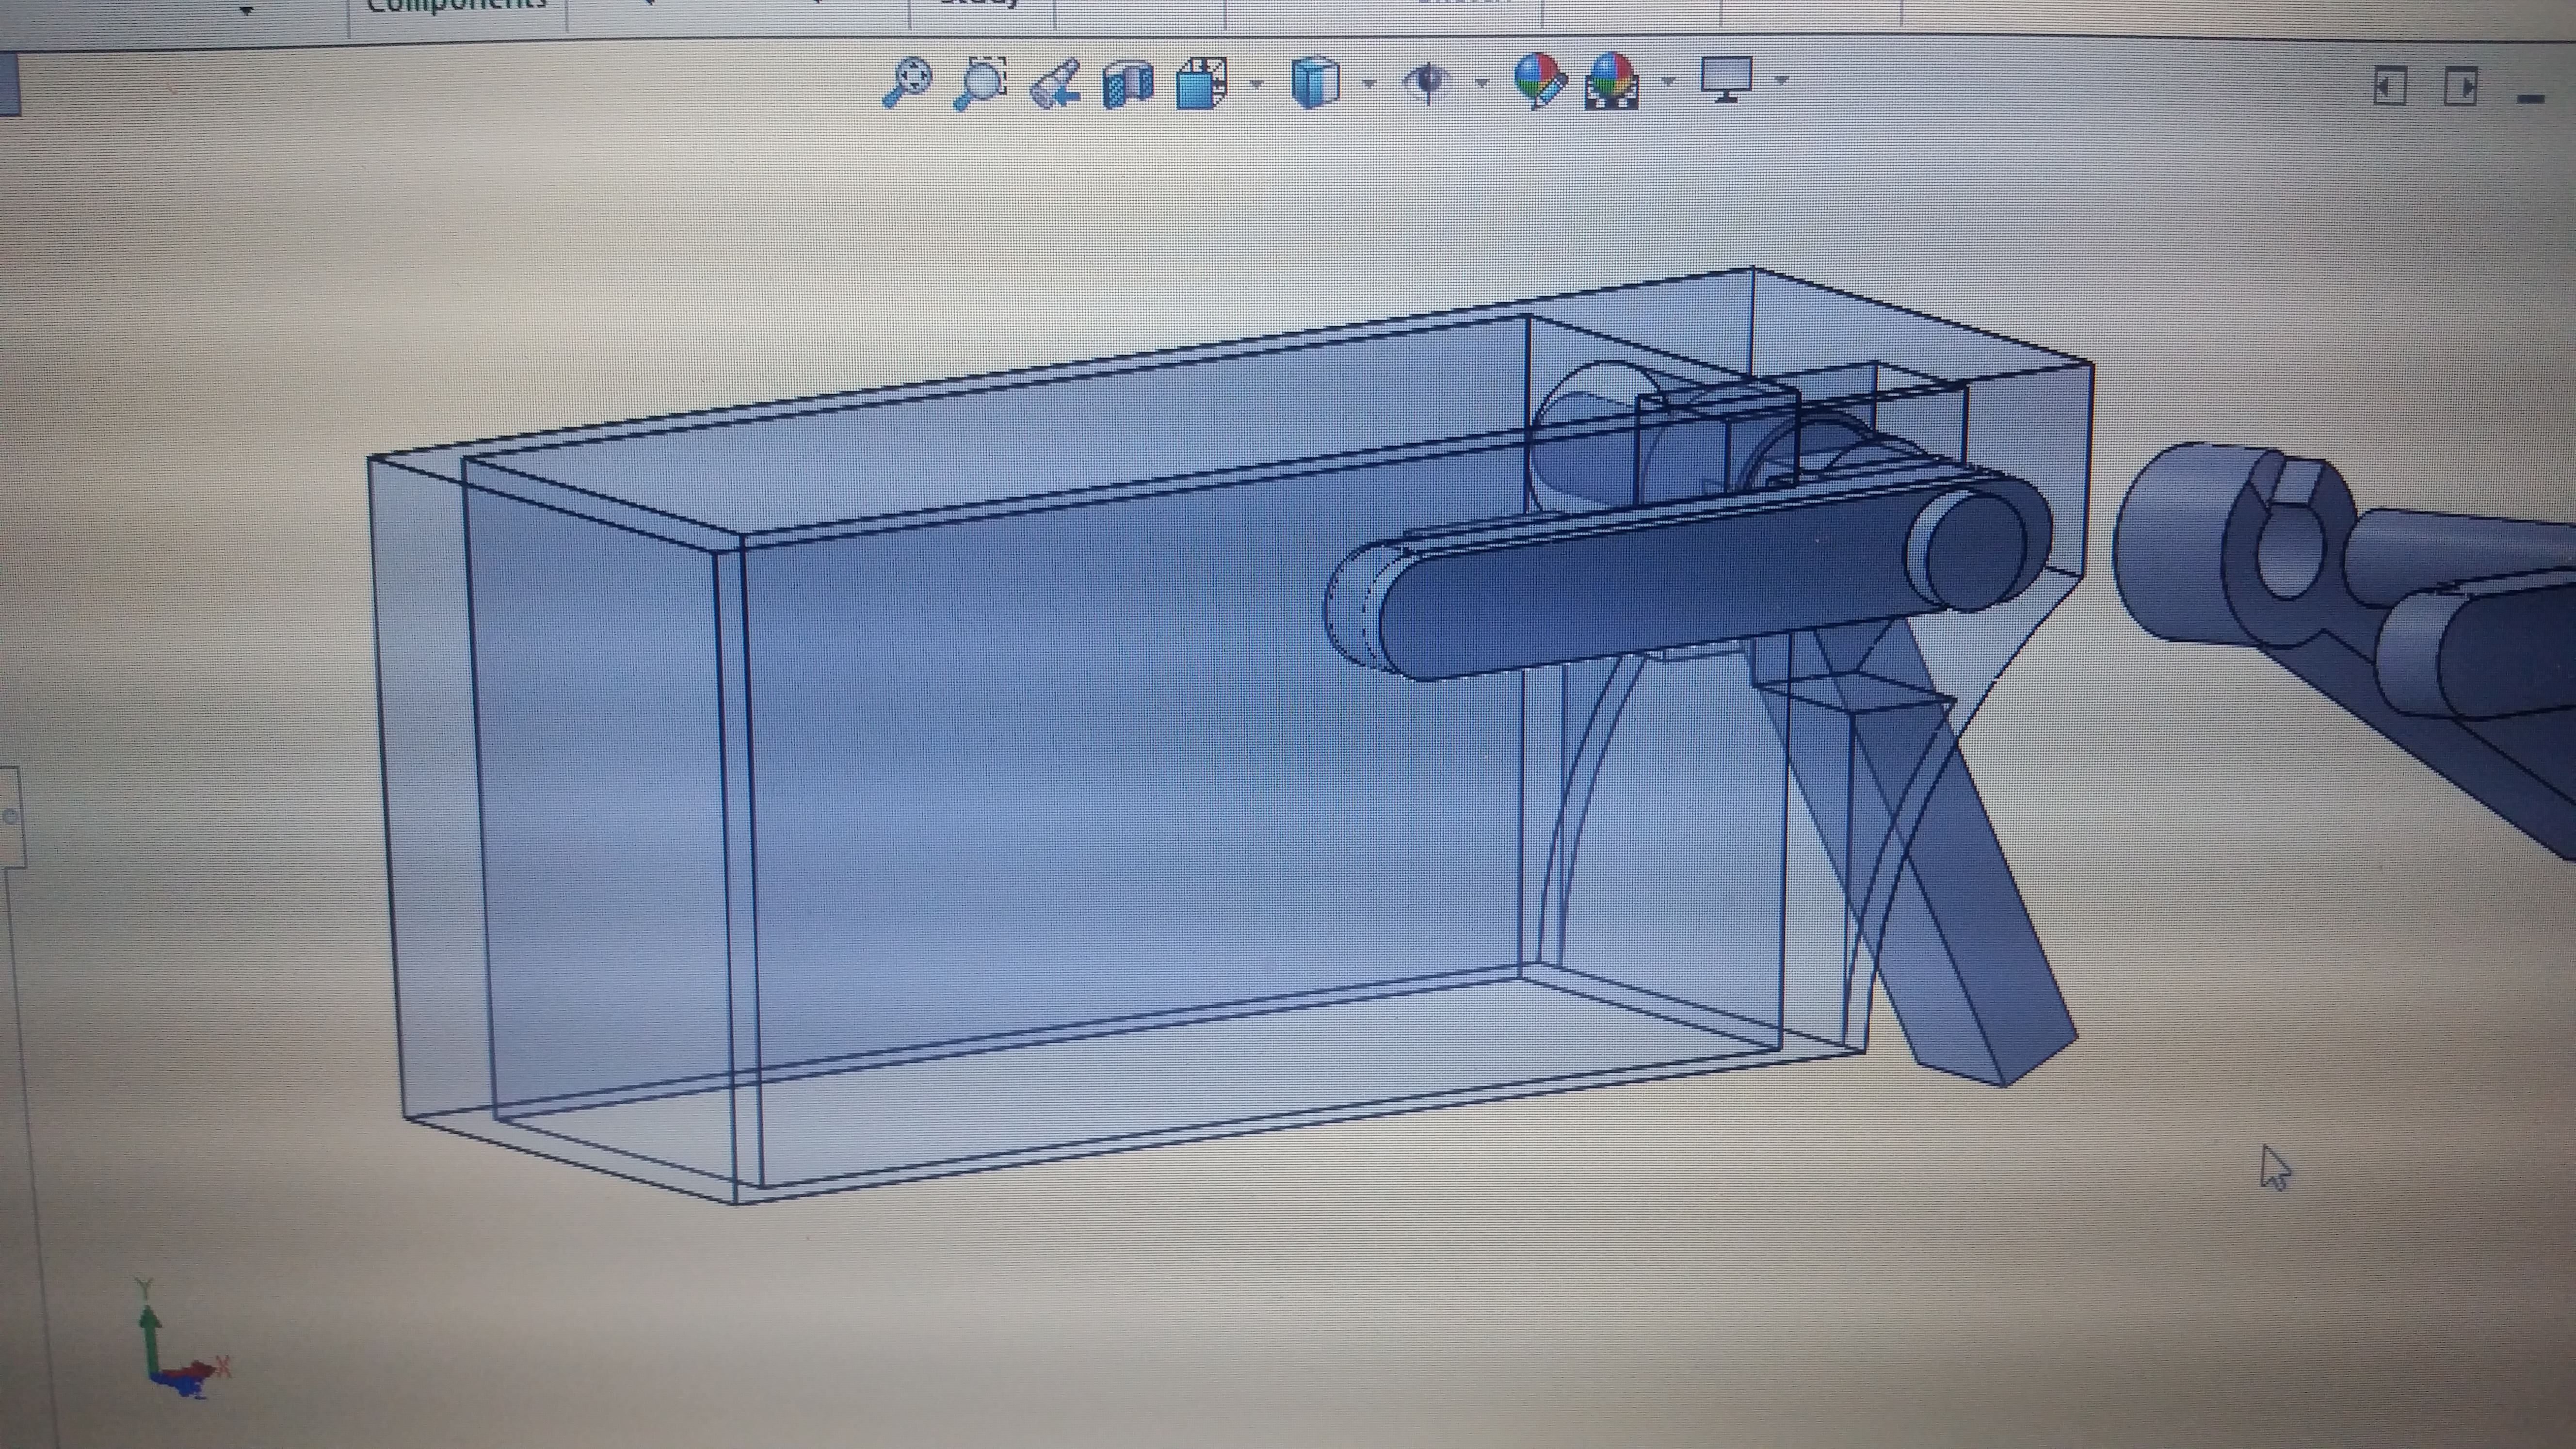Open the Apply Scene dropdown arrow

point(1667,81)
